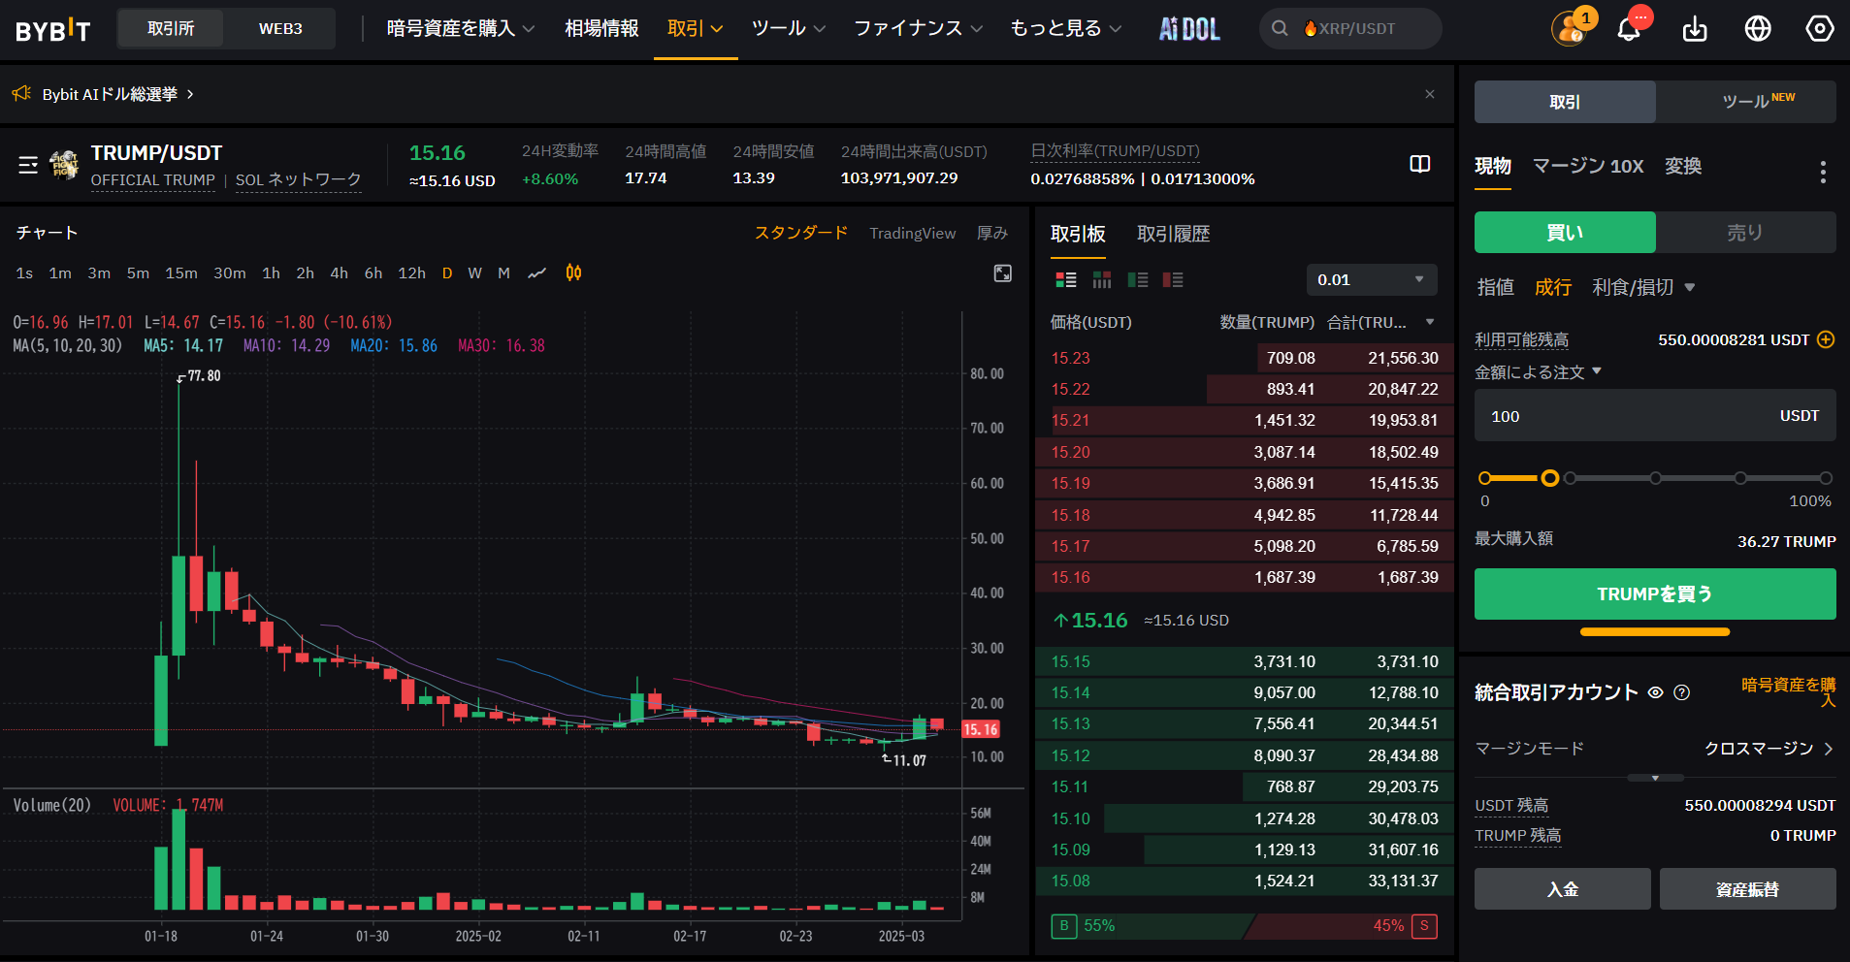Click the megaphone announcement icon
This screenshot has height=962, width=1850.
(x=21, y=94)
